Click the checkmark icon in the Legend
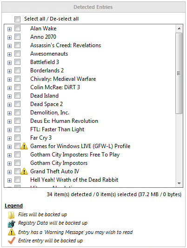The height and width of the screenshot is (248, 187). tap(12, 241)
